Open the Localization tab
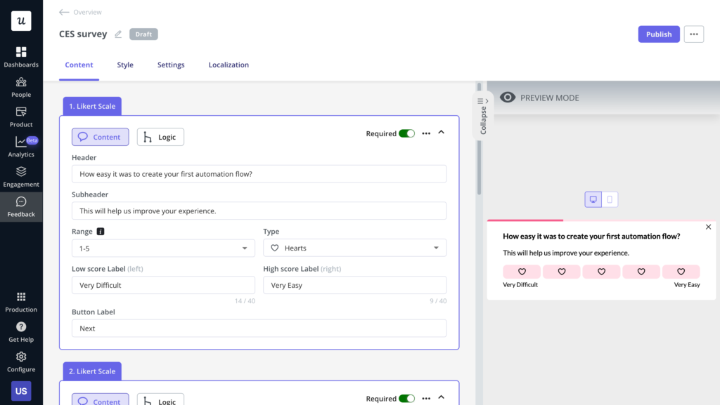 (x=229, y=64)
